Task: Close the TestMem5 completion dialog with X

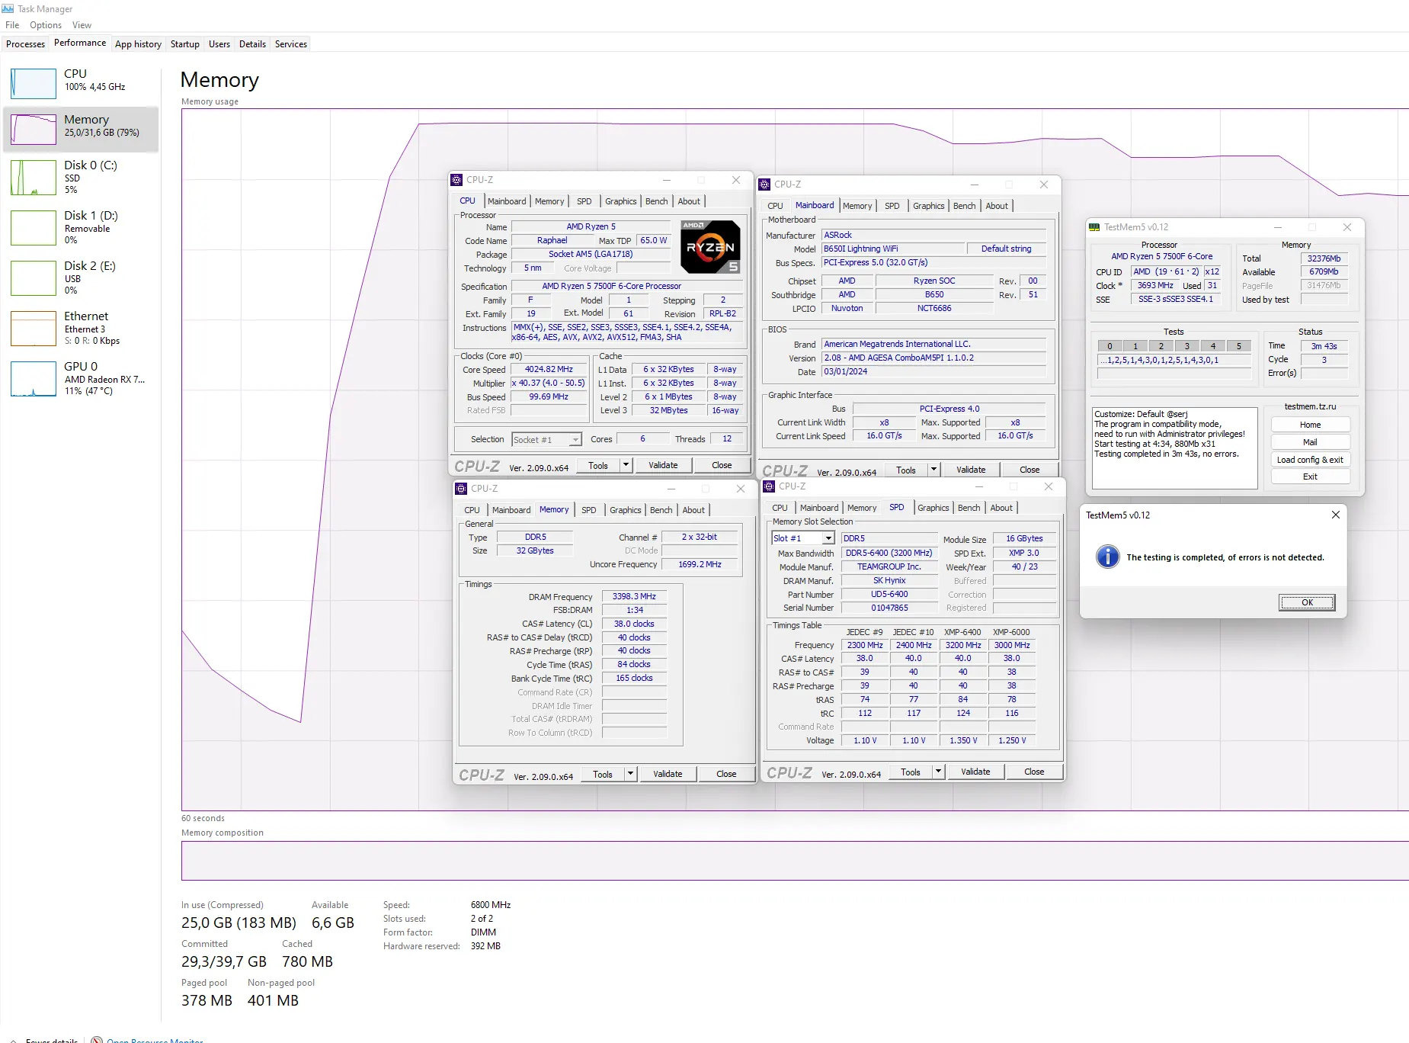Action: [x=1335, y=515]
